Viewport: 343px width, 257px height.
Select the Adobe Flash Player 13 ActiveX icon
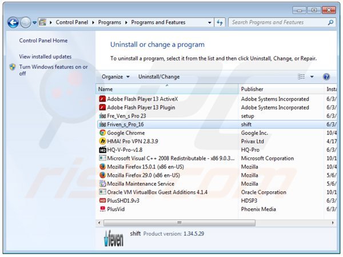(102, 99)
